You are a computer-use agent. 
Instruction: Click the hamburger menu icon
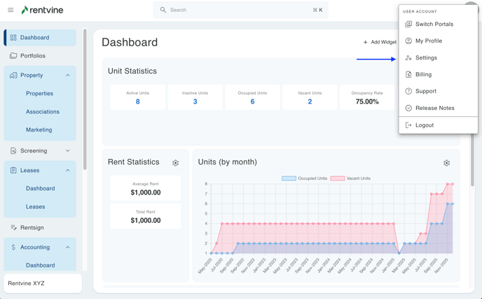pyautogui.click(x=11, y=10)
